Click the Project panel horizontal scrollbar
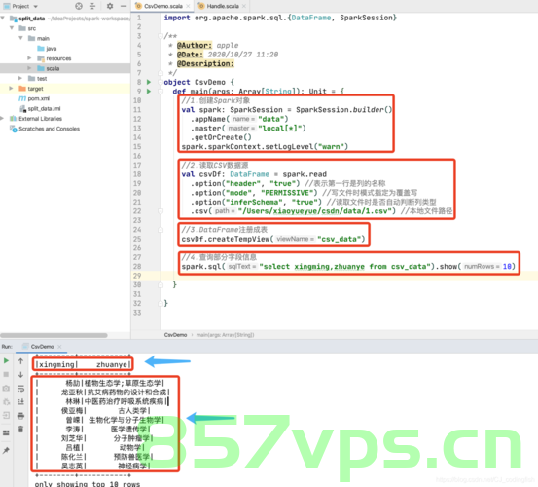 (54, 335)
